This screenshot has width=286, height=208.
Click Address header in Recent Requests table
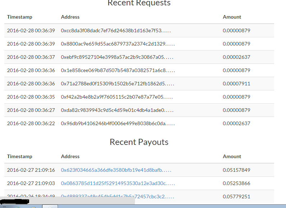[x=70, y=17]
